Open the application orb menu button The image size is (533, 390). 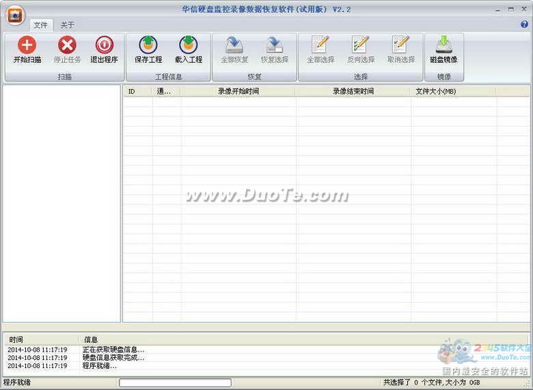tap(15, 15)
